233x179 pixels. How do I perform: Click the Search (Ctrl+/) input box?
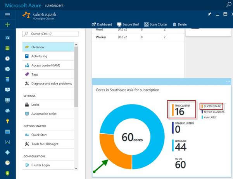pyautogui.click(x=50, y=34)
